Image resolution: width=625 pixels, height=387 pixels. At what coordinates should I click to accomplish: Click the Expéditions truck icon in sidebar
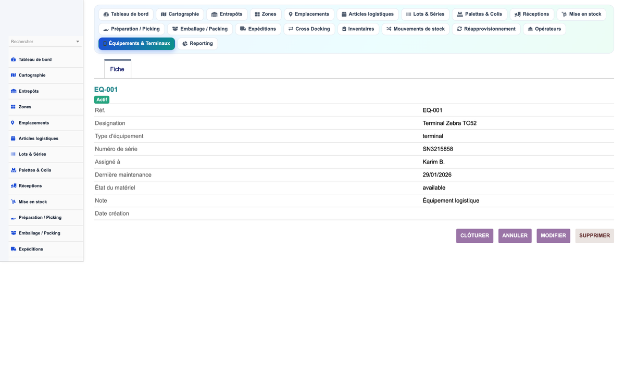(x=13, y=249)
